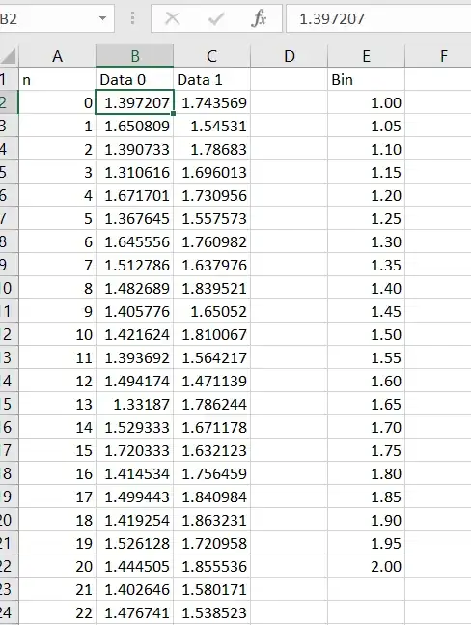The width and height of the screenshot is (471, 625).
Task: Select cell containing 1.397207
Action: click(134, 102)
